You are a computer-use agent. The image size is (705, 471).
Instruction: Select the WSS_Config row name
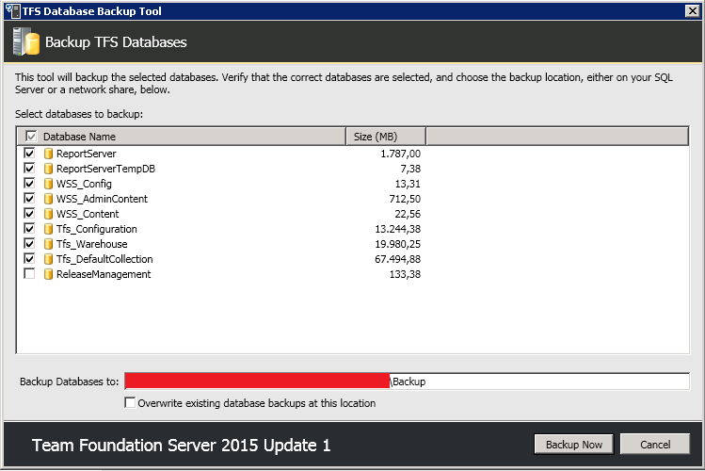[84, 184]
